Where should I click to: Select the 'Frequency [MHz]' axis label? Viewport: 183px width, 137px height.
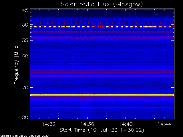(16, 64)
